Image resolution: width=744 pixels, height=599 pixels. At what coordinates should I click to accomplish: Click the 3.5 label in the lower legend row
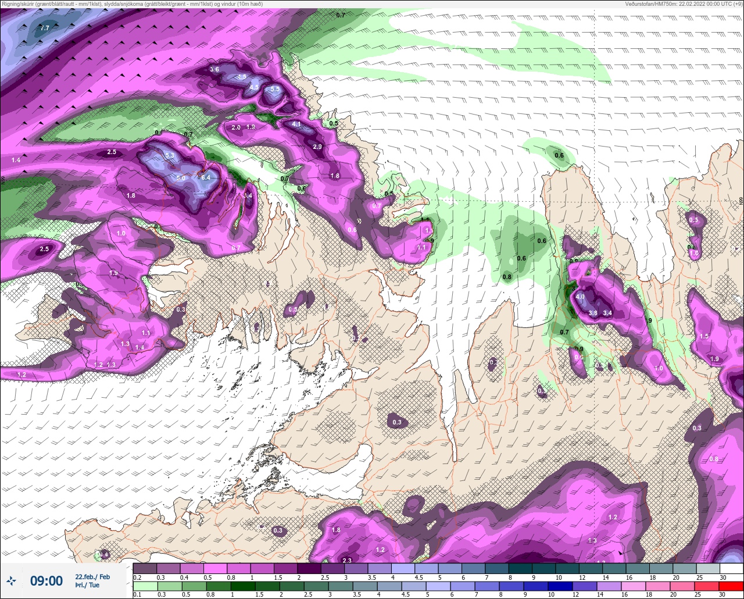click(356, 595)
